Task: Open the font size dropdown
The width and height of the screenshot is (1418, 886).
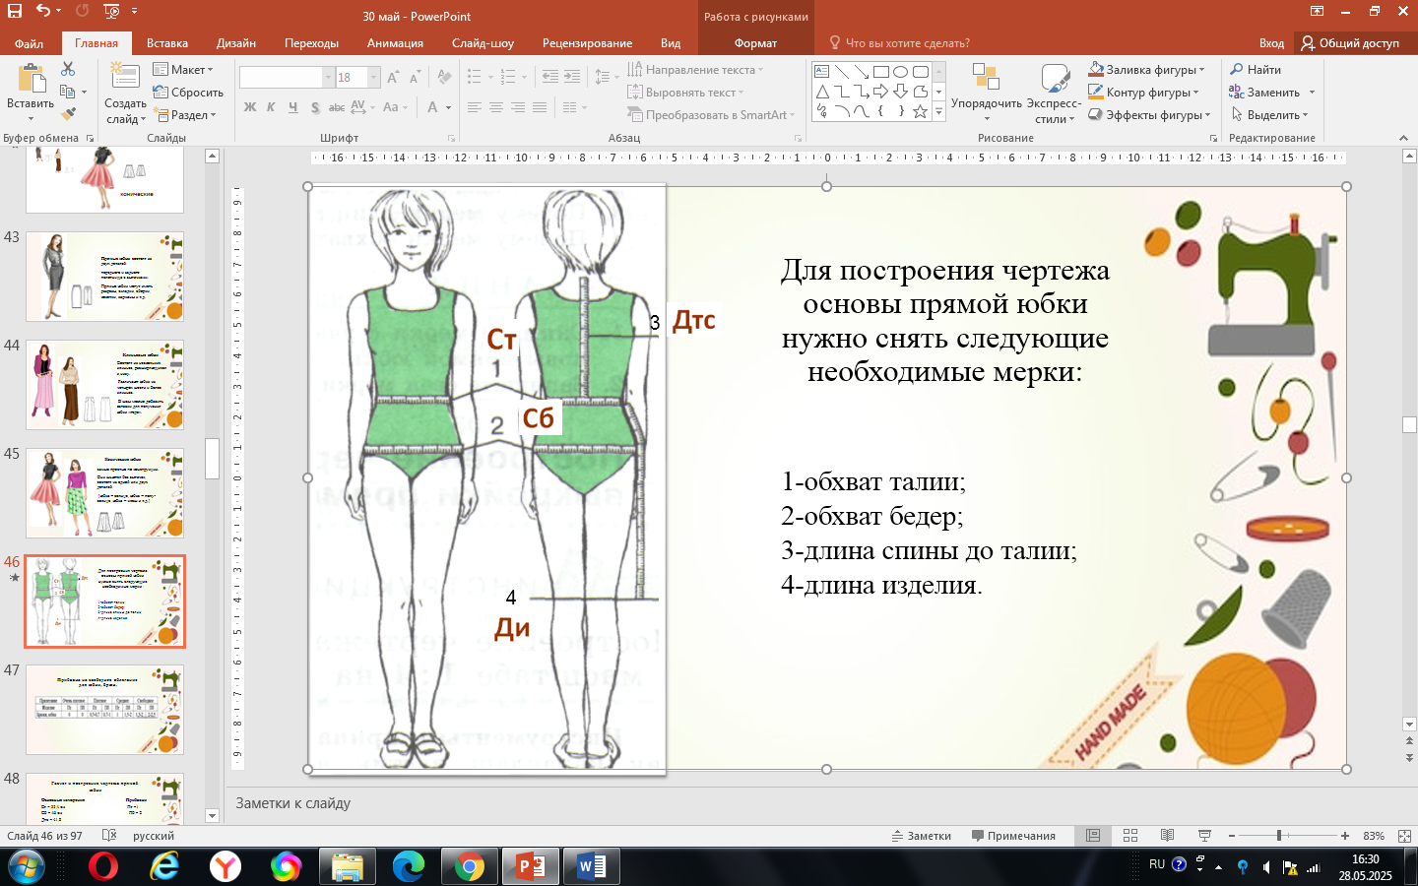Action: [x=373, y=77]
